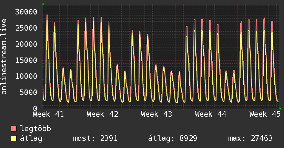This screenshot has width=284, height=148.
Task: Click the 20000 y-axis value
Action: coord(26,44)
